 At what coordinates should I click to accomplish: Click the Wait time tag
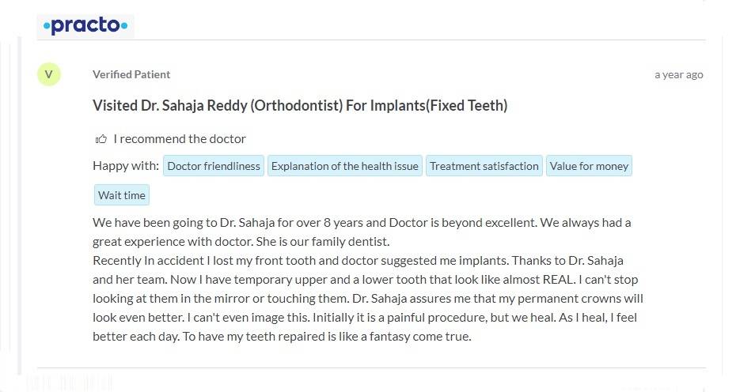[121, 194]
